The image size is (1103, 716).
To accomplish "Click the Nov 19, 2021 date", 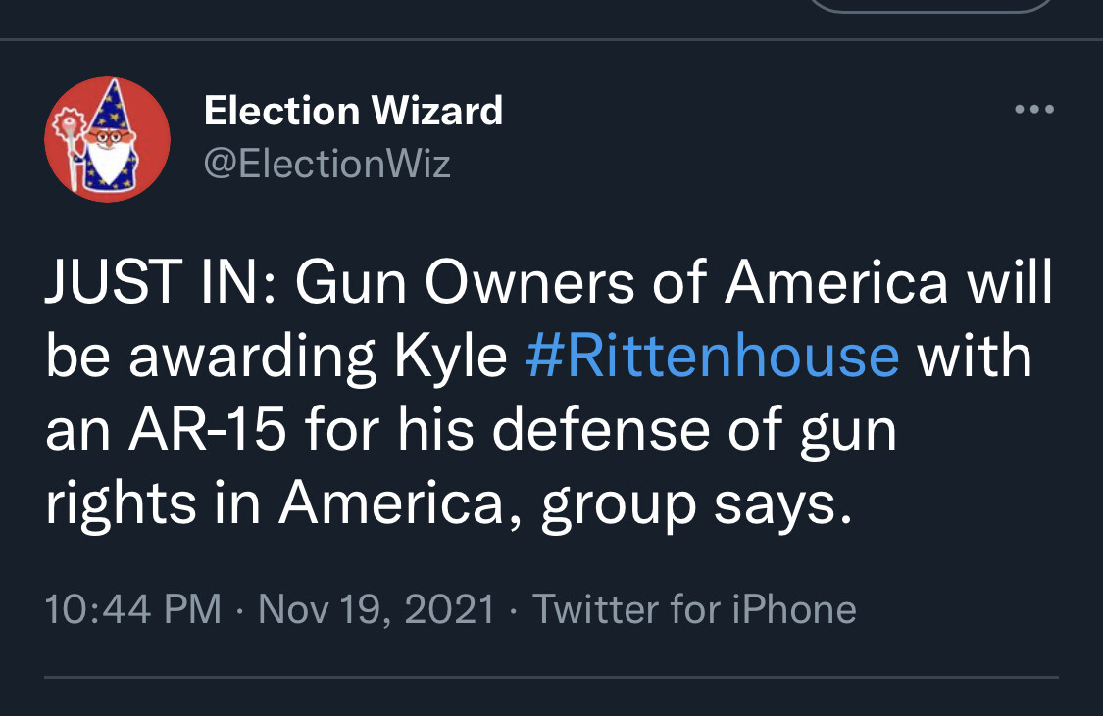I will 376,609.
